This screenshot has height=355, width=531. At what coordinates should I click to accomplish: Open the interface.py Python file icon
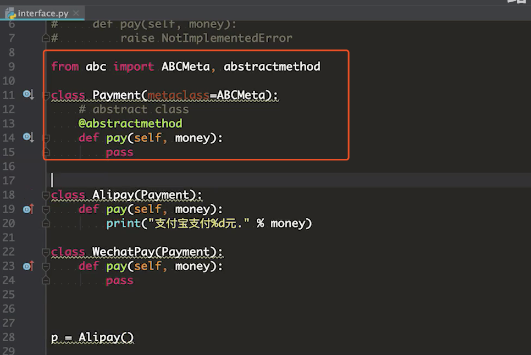pos(10,14)
